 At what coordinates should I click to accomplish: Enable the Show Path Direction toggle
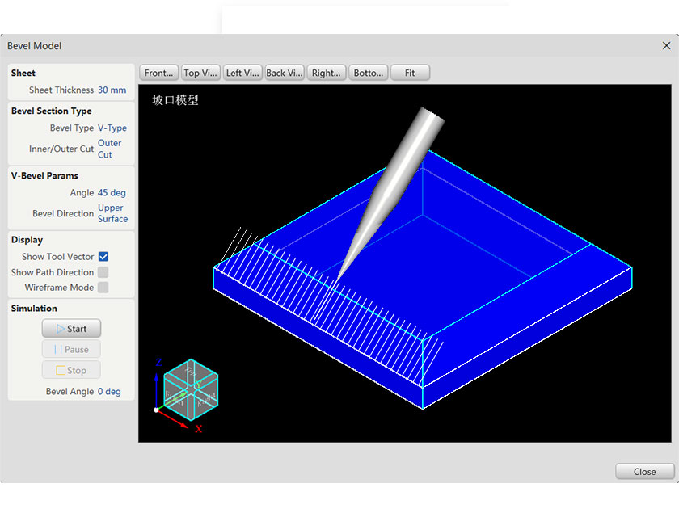click(103, 272)
